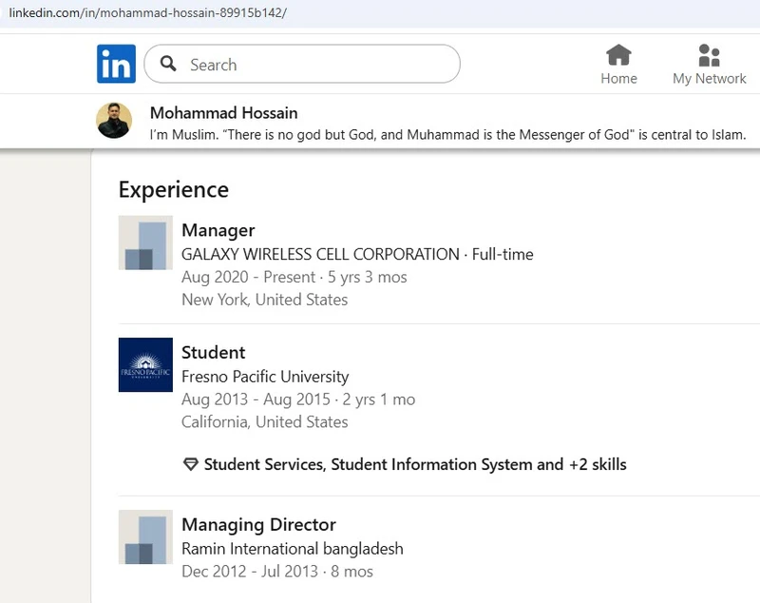Click 'Aug 2013 - Aug 2015 · 2 yrs 1 mo'

coord(298,399)
